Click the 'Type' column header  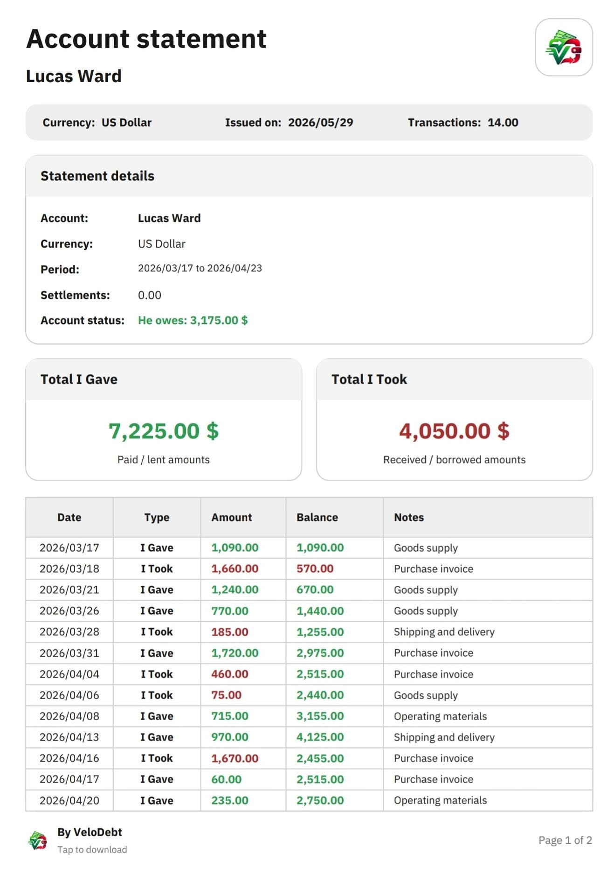click(x=157, y=517)
